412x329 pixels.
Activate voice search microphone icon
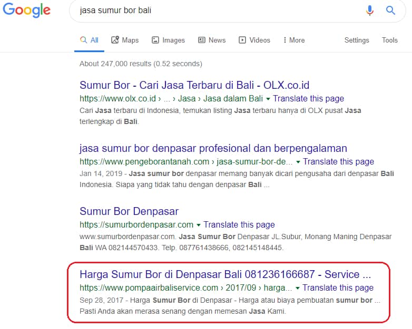click(370, 10)
